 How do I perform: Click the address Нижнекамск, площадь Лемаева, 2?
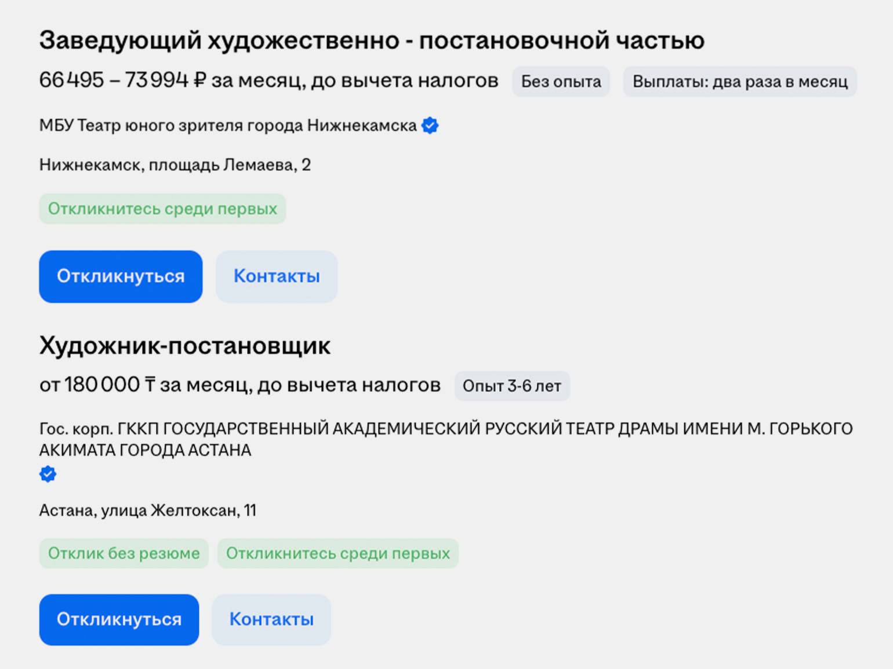(x=175, y=165)
